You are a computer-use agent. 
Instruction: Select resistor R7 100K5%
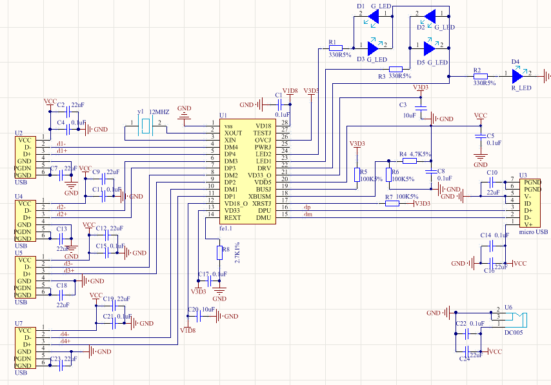(392, 203)
